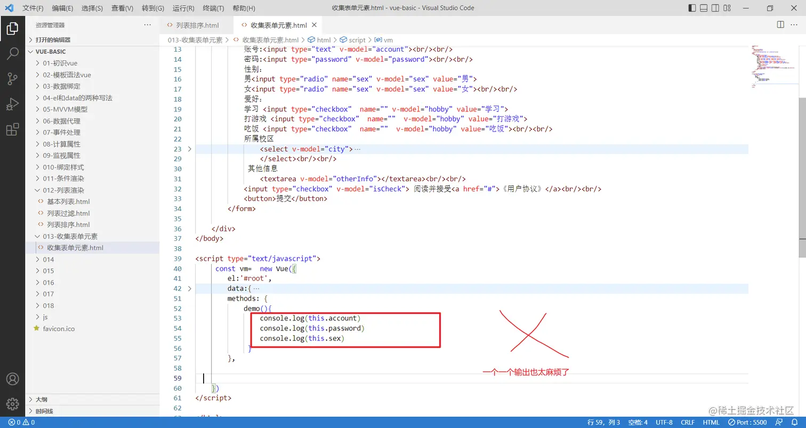Image resolution: width=806 pixels, height=428 pixels.
Task: Collapse the 013-收集表单元素 folder
Action: (92, 236)
